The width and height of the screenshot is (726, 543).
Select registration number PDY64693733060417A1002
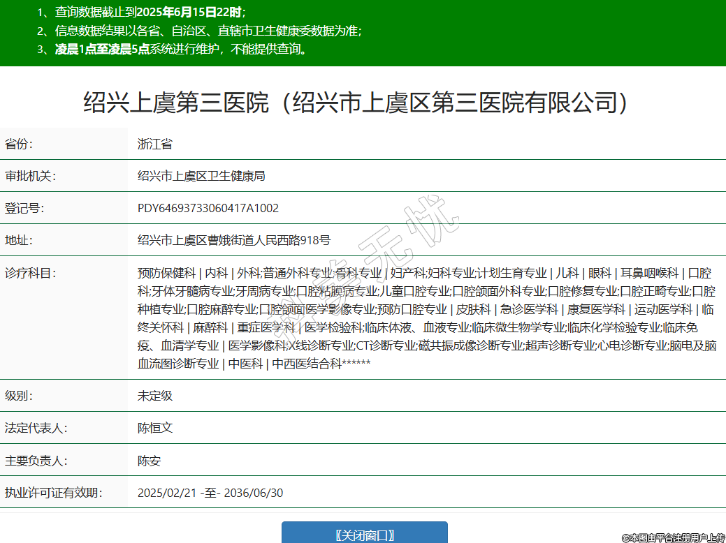pos(208,209)
